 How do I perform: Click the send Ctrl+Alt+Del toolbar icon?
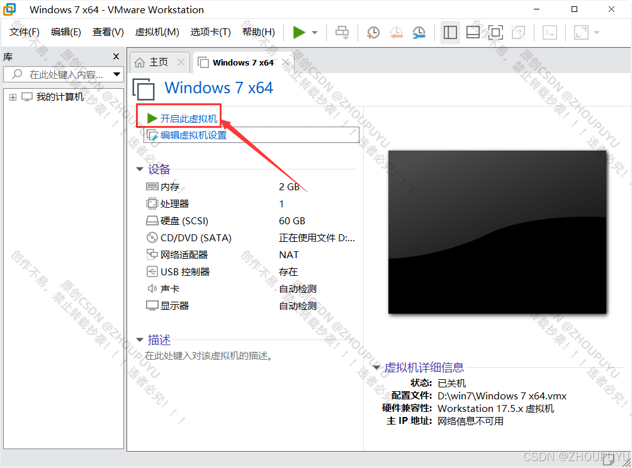click(x=342, y=32)
